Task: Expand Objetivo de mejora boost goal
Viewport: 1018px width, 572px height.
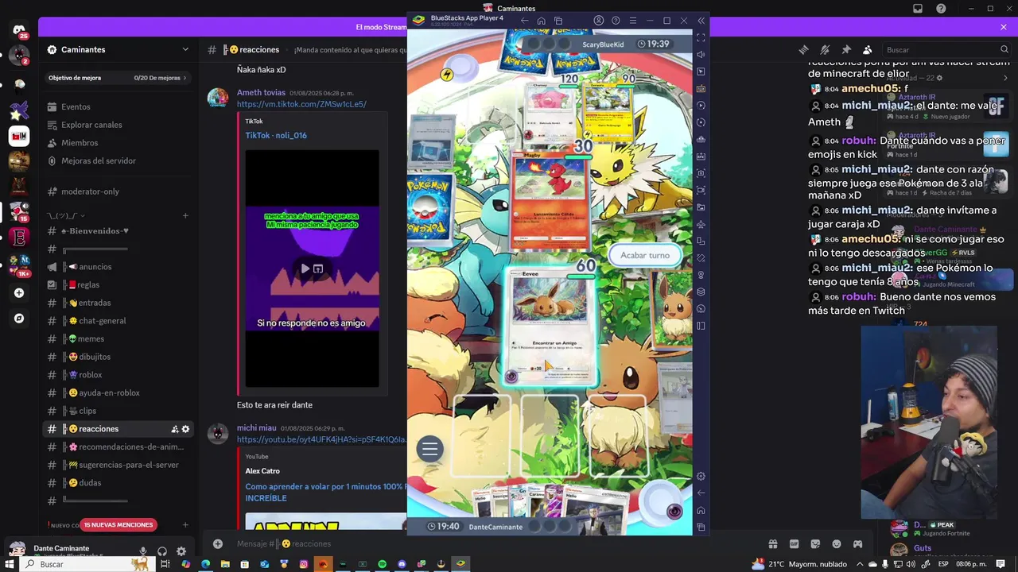Action: 118,78
